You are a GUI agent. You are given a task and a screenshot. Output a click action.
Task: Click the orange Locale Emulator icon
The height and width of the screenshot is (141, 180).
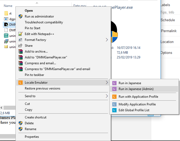point(21,83)
